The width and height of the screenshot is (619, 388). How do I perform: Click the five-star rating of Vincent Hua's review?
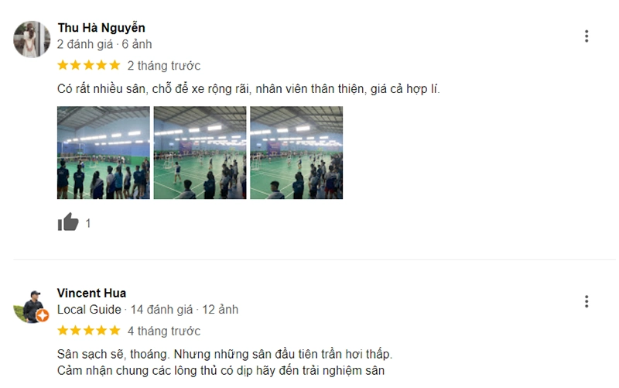[89, 331]
